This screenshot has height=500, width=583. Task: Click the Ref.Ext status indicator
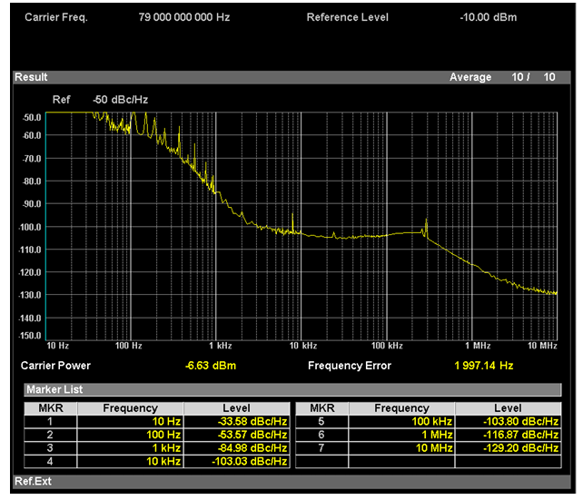pos(32,481)
